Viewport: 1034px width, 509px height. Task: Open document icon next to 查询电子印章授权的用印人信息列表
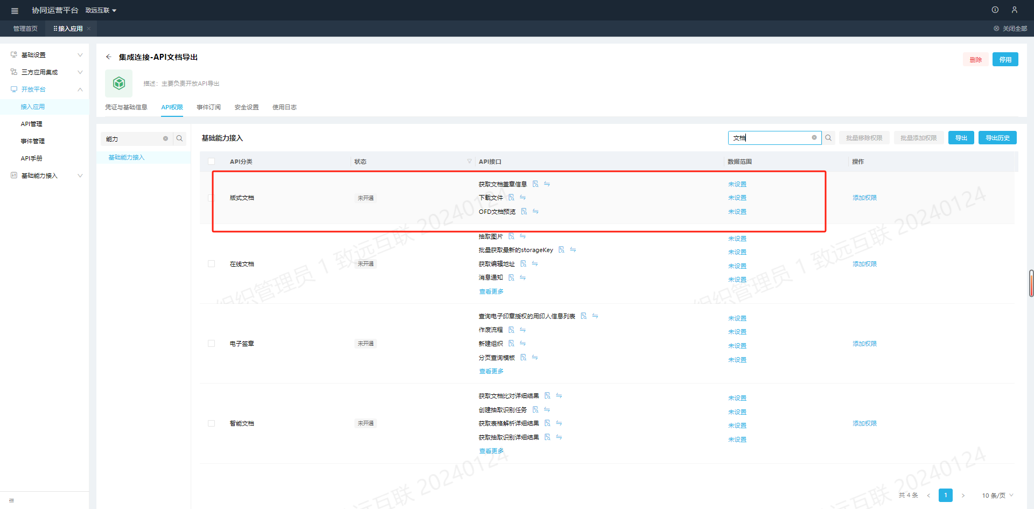point(583,316)
